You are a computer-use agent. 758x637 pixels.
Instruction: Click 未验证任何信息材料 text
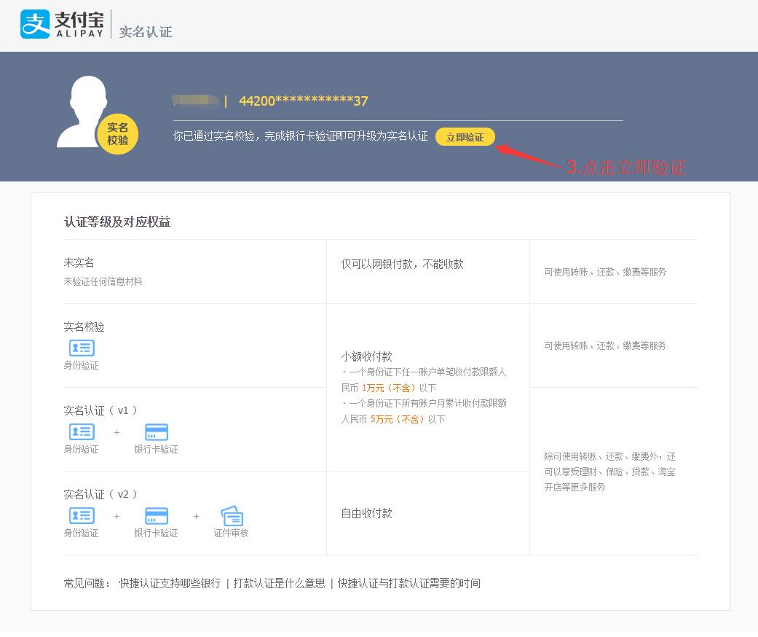pos(103,281)
